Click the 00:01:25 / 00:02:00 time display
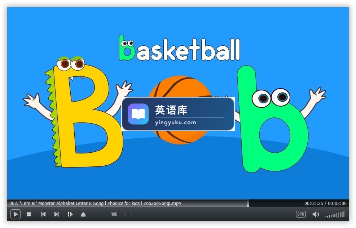The image size is (356, 228). (x=325, y=203)
